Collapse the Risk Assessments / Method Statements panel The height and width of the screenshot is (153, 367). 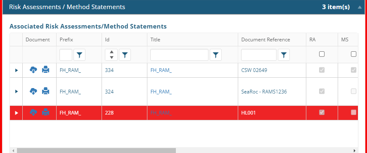pos(360,7)
